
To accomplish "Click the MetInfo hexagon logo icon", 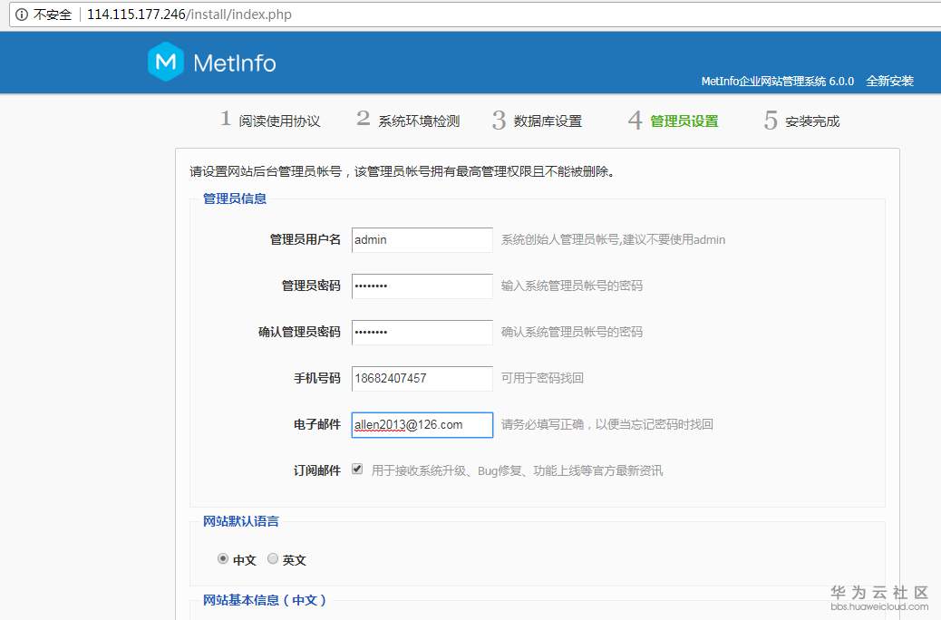I will tap(166, 62).
